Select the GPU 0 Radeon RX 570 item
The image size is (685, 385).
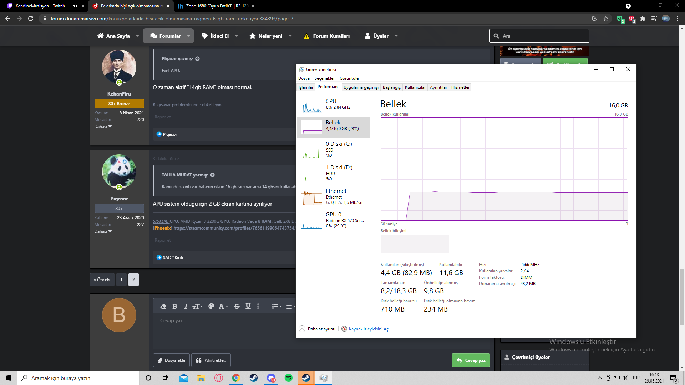(x=333, y=220)
